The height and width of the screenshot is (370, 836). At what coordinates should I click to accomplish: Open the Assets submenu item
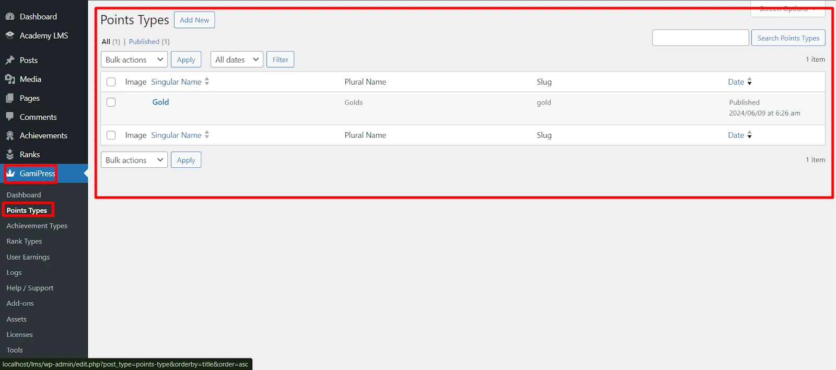coord(16,319)
